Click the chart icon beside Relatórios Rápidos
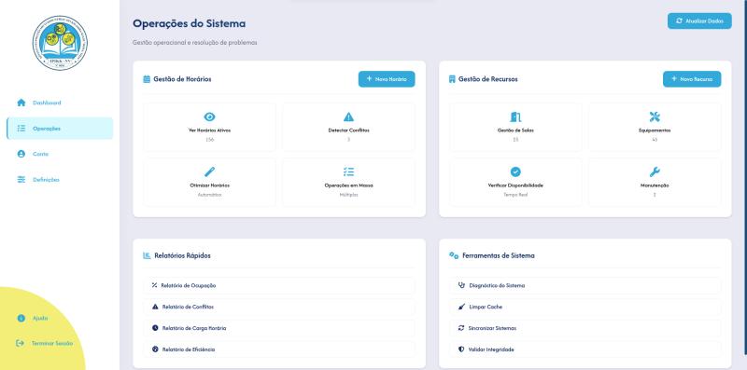This screenshot has width=747, height=370. (147, 256)
